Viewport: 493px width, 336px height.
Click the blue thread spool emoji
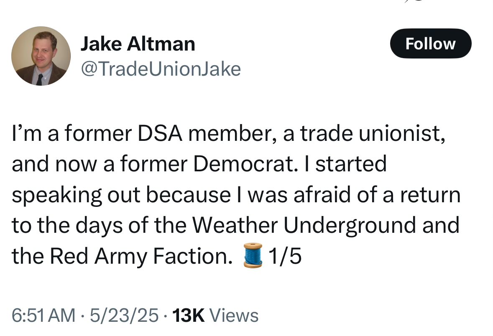pyautogui.click(x=253, y=255)
